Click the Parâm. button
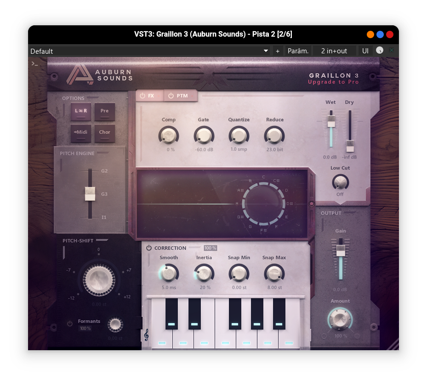 pyautogui.click(x=298, y=51)
